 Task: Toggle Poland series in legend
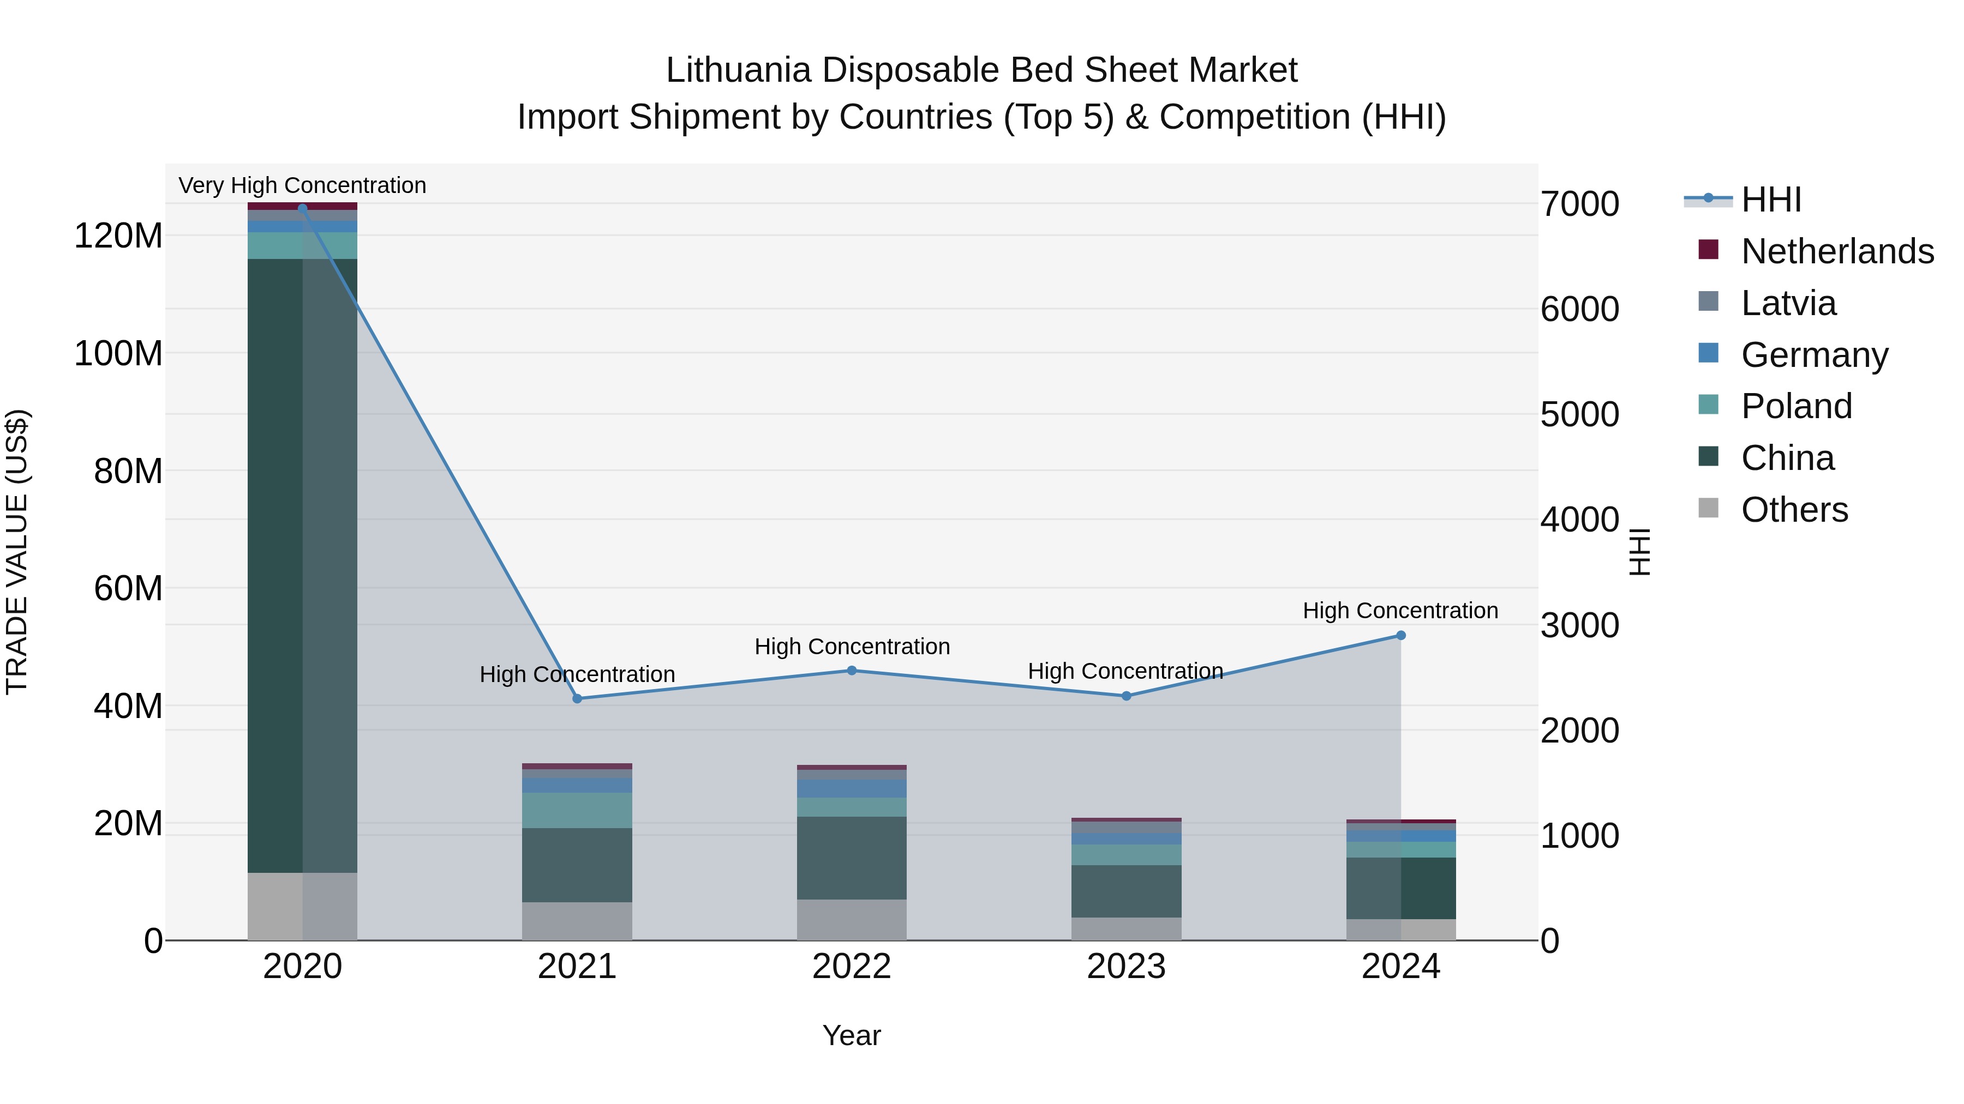1775,406
